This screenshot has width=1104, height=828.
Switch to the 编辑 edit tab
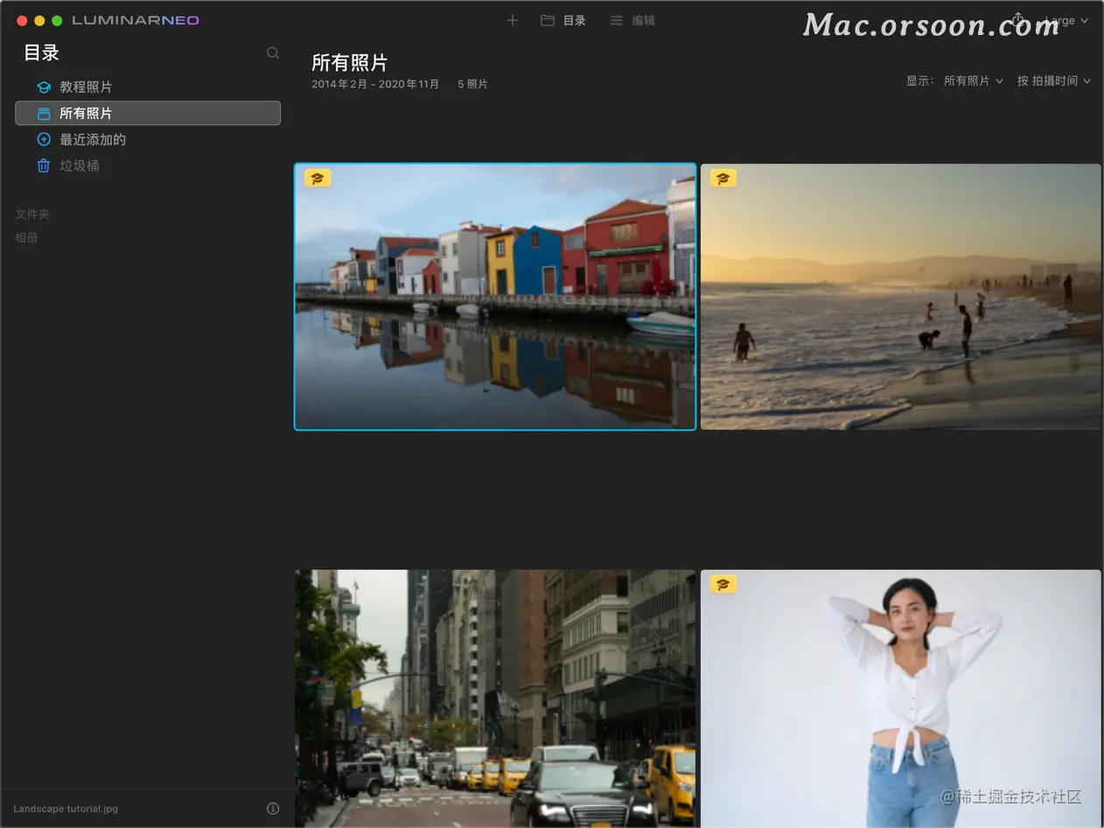click(x=632, y=20)
